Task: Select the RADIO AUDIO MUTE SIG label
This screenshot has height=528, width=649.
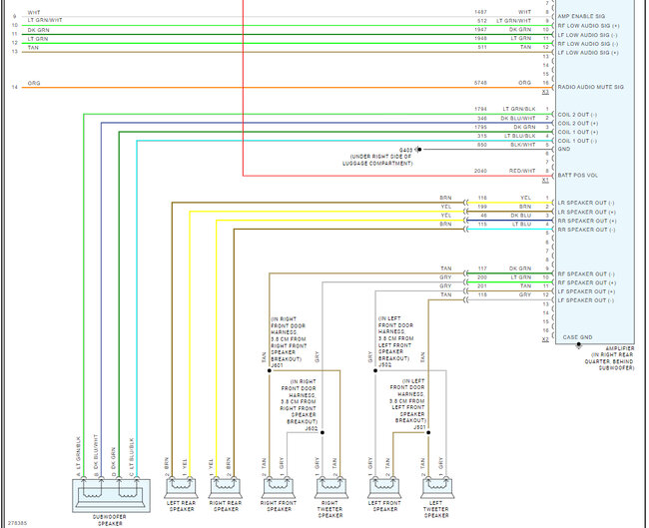Action: pyautogui.click(x=591, y=87)
